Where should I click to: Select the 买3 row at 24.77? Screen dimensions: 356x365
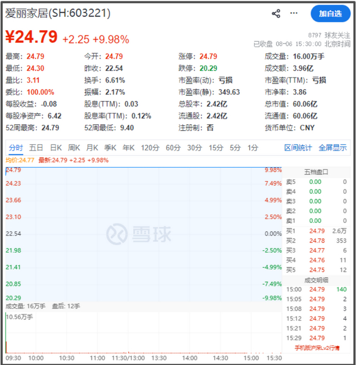point(317,250)
